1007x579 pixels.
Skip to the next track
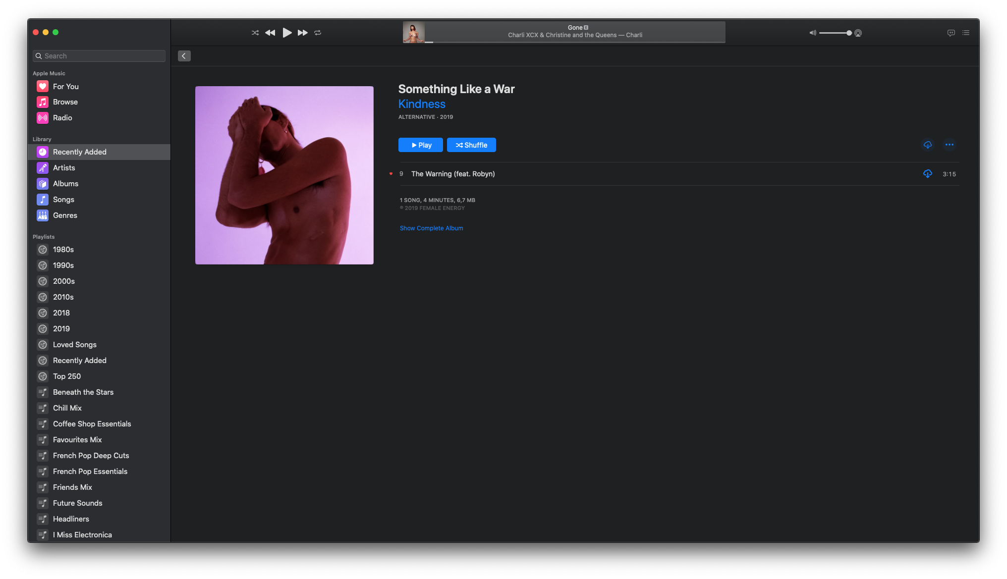302,33
